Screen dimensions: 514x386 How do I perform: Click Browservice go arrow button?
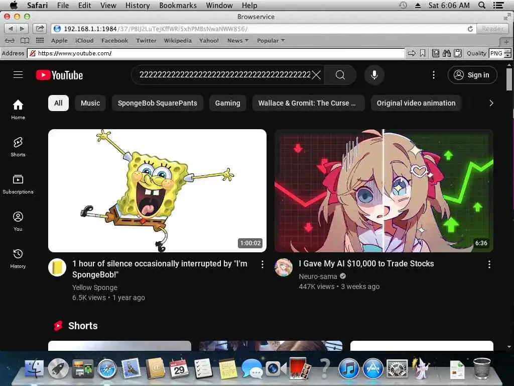click(x=412, y=53)
